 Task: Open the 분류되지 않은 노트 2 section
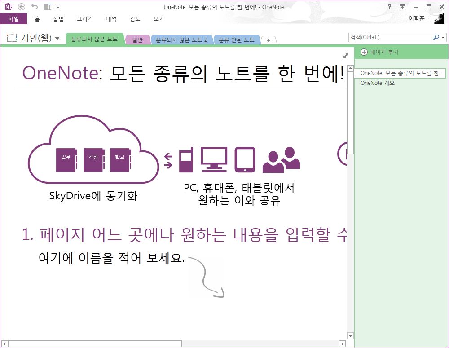click(x=181, y=40)
